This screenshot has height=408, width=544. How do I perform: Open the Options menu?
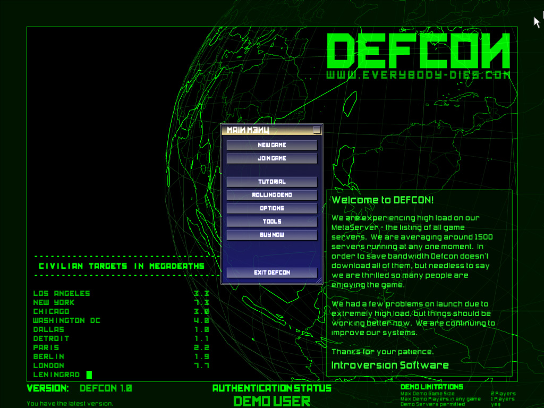click(x=271, y=208)
